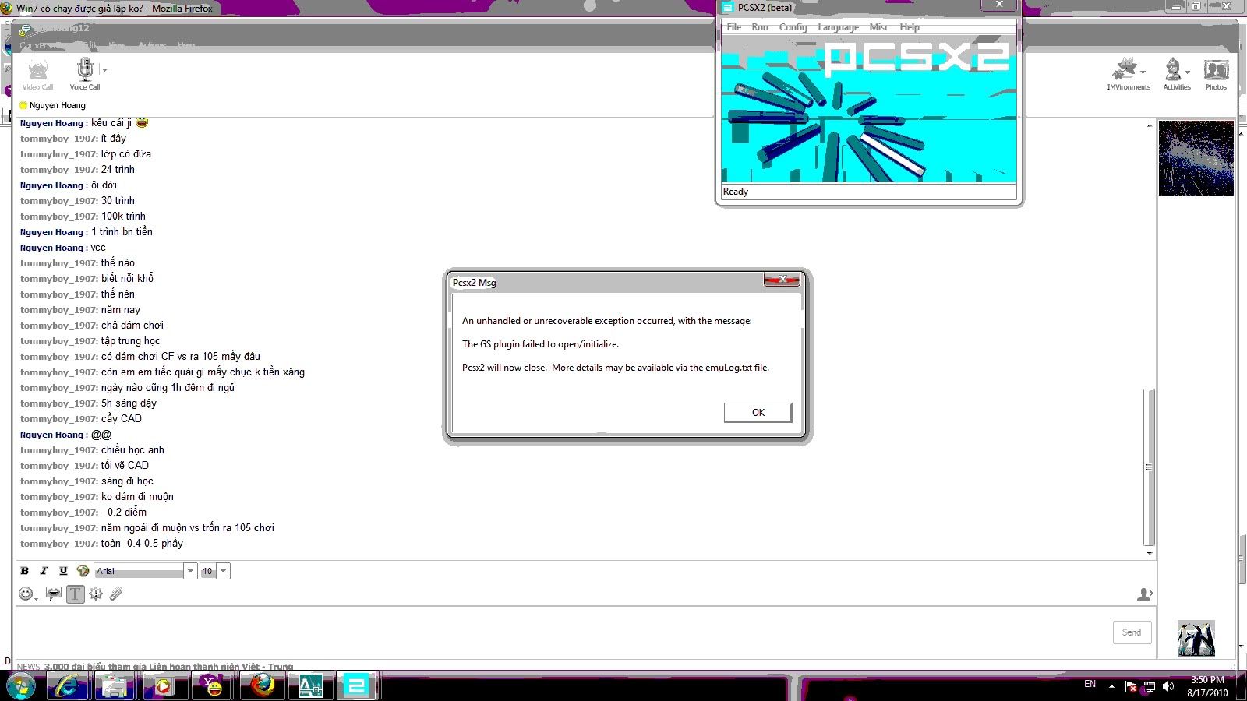Click the add contact icon beside the input area

pos(1144,594)
